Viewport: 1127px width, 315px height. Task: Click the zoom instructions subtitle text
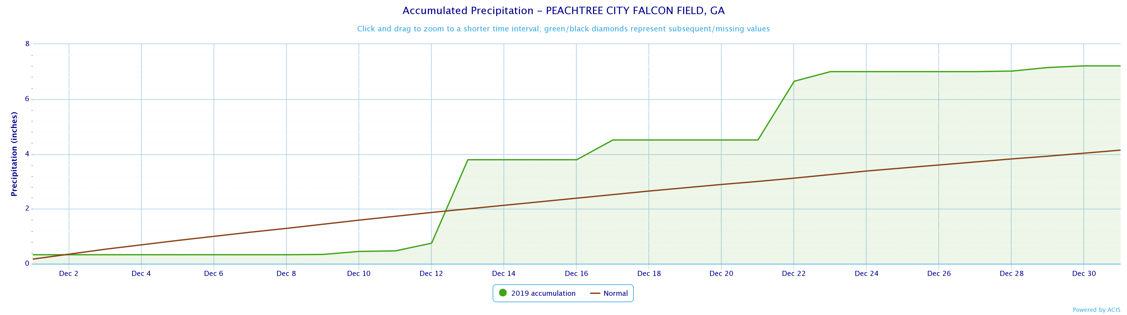click(x=563, y=29)
